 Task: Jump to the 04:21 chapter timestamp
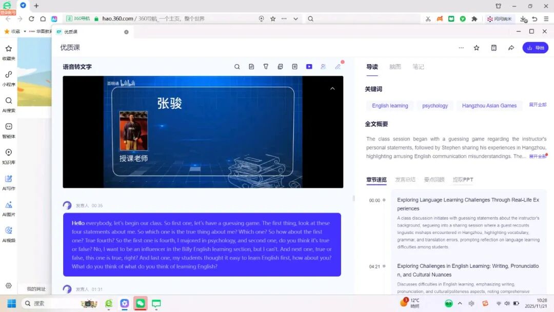click(375, 266)
